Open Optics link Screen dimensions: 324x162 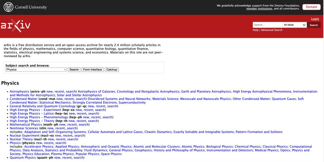click(x=285, y=150)
